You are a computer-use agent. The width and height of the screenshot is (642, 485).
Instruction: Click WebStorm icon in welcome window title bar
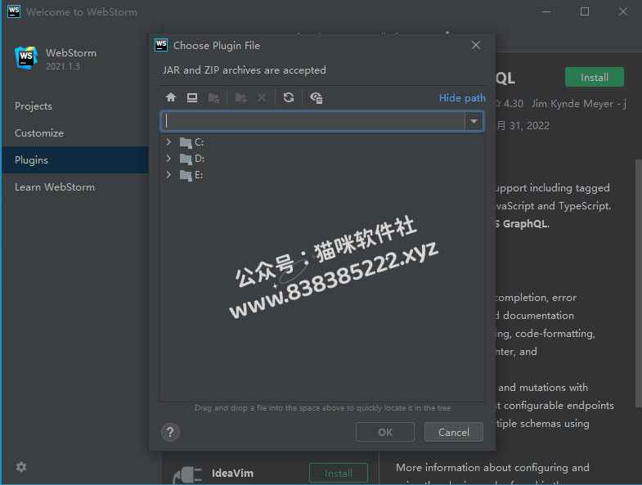14,11
